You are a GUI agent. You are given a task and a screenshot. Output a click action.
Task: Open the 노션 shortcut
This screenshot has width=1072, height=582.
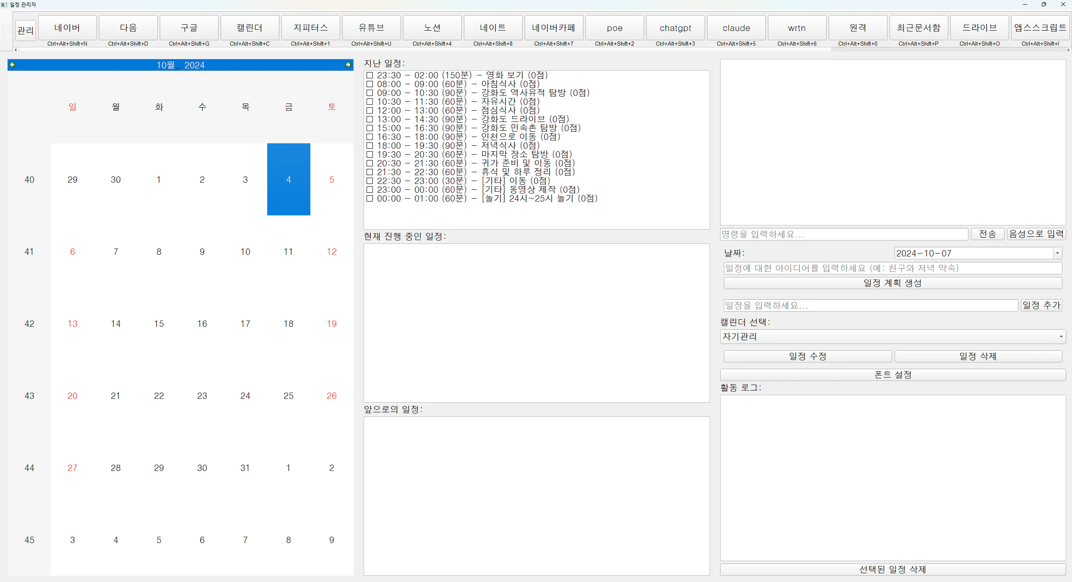pos(432,28)
